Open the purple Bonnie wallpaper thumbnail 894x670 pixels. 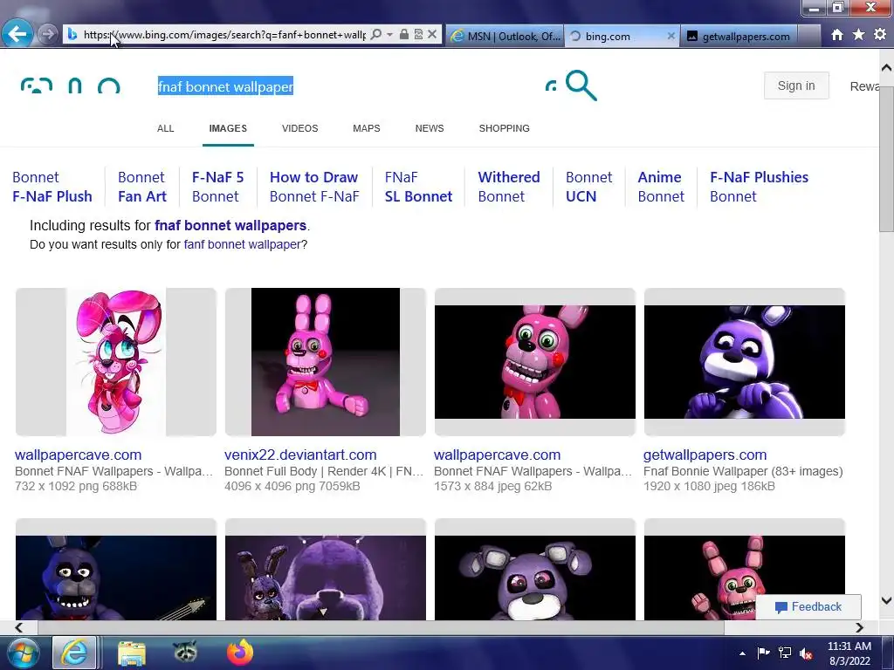(745, 362)
